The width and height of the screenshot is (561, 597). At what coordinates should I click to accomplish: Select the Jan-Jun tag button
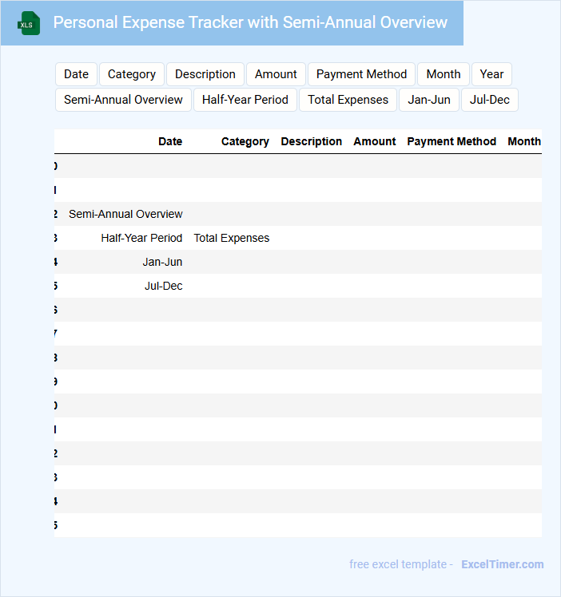coord(429,100)
